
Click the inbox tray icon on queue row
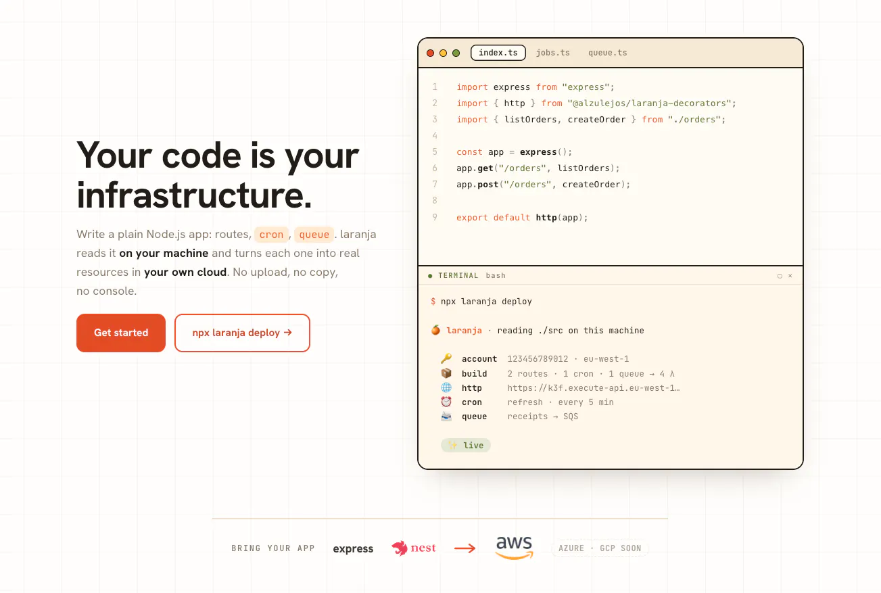[446, 416]
